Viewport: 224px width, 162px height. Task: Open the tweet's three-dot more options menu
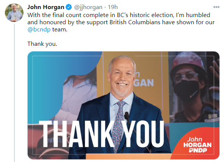216,7
